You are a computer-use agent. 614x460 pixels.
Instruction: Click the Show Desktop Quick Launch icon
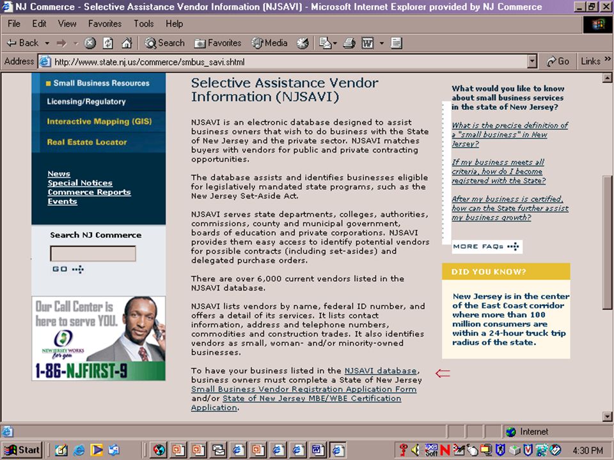pos(61,450)
